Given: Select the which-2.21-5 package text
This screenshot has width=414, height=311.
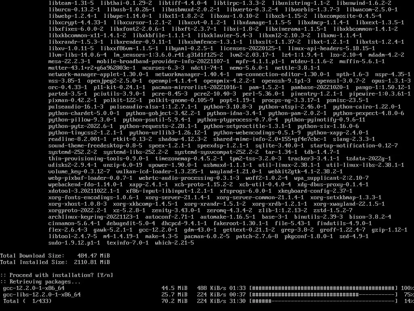Looking at the screenshot, I should pyautogui.click(x=175, y=243).
